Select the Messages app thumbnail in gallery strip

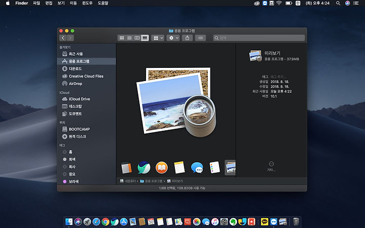197,168
